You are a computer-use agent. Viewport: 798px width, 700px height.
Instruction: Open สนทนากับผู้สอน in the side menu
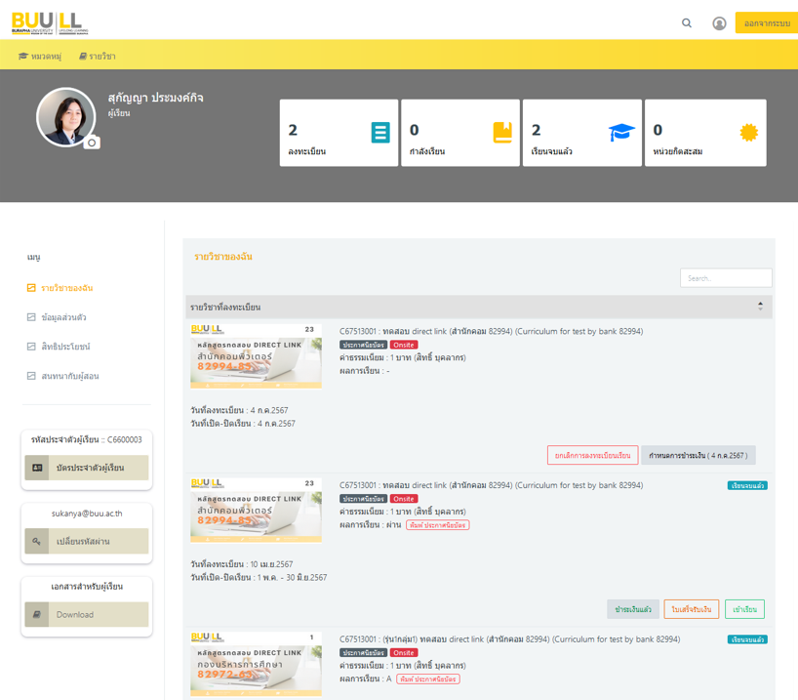pos(69,376)
